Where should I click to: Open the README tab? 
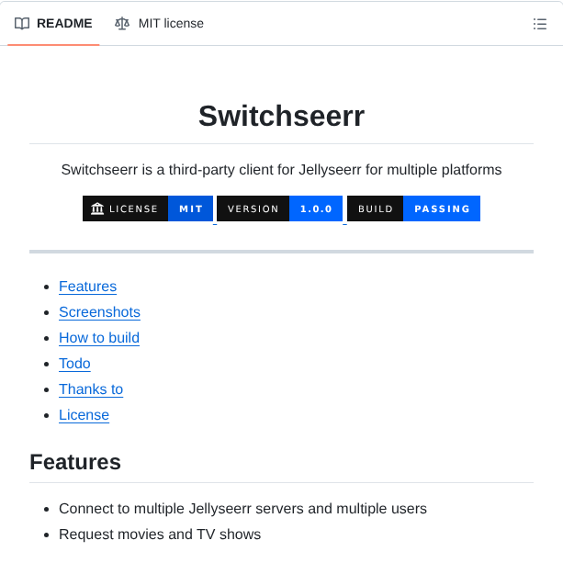click(x=53, y=23)
